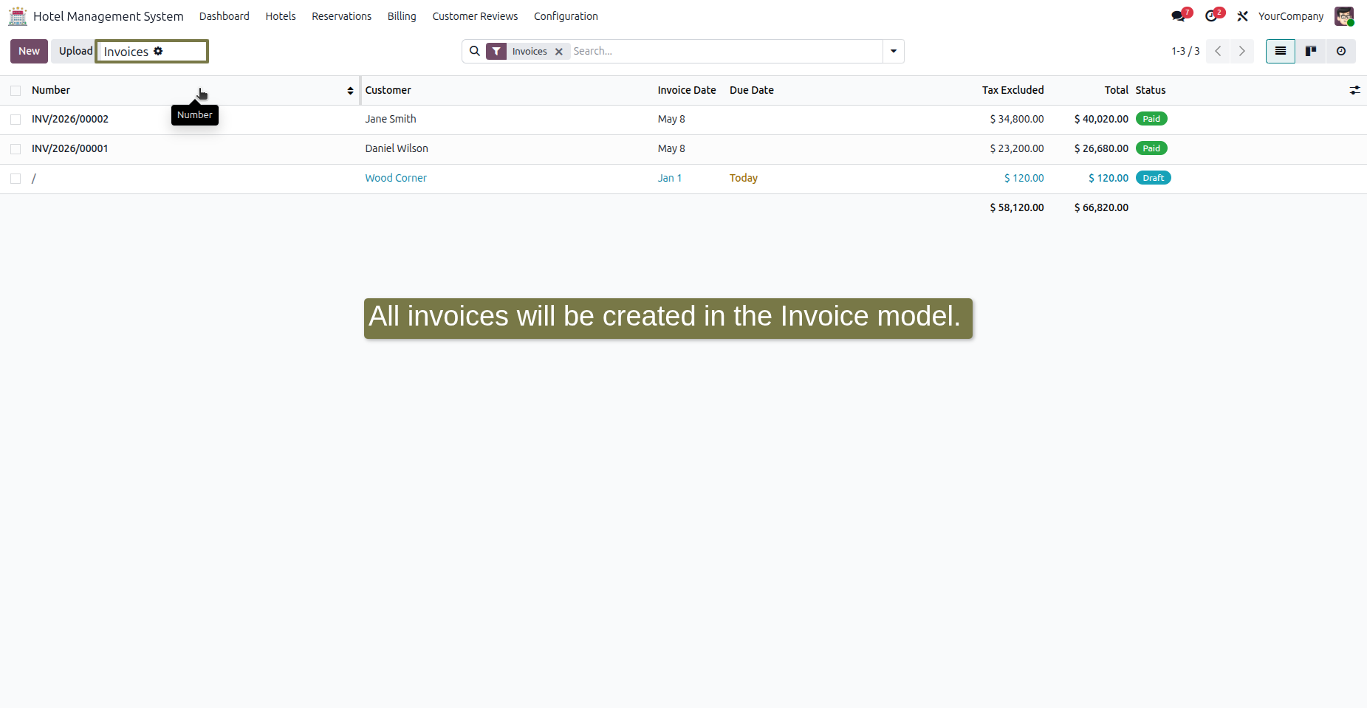Image resolution: width=1367 pixels, height=708 pixels.
Task: Open the conversations chat icon
Action: (1178, 16)
